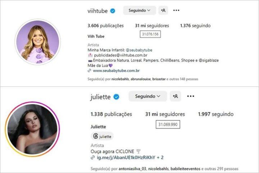Click viihtube's purple profile picture

38,42
